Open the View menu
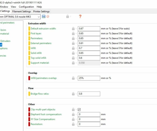This screenshot has height=131, width=157. (14, 7)
